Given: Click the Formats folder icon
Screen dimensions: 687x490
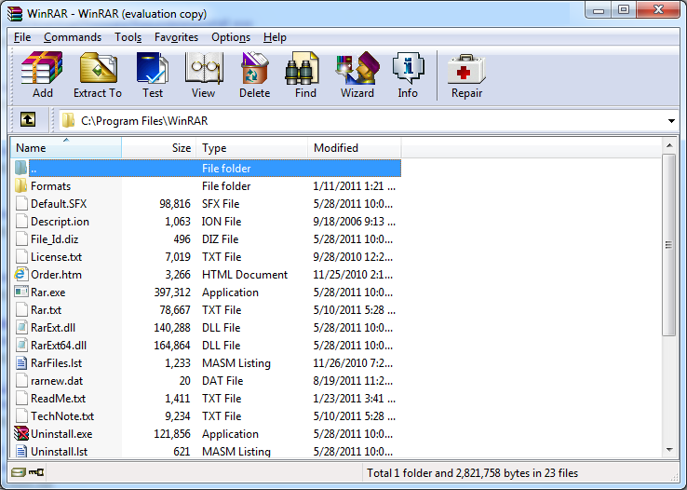Looking at the screenshot, I should pos(20,185).
